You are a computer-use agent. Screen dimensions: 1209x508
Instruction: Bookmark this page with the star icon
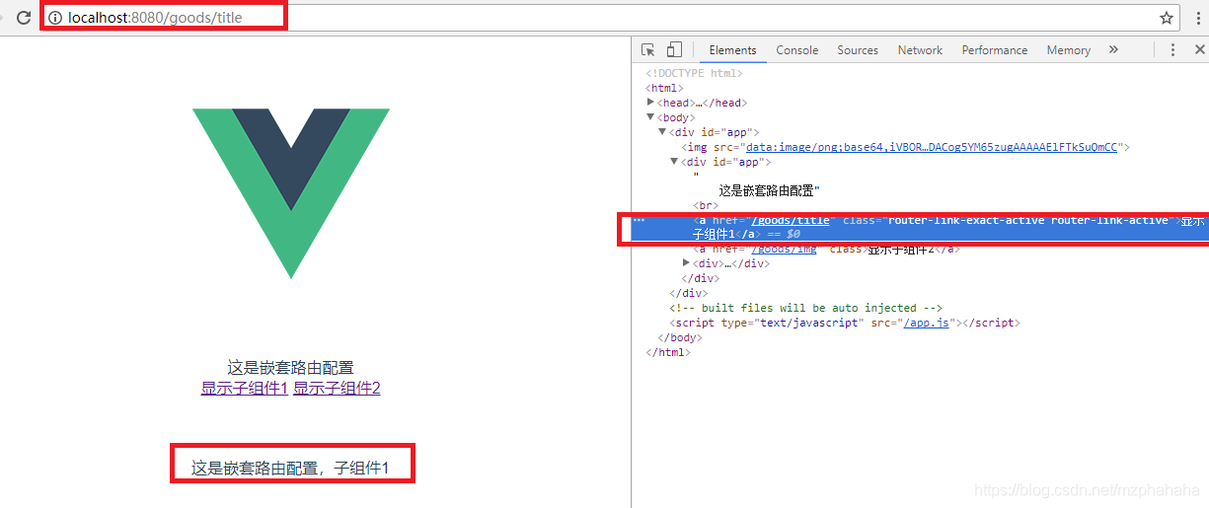click(x=1167, y=18)
